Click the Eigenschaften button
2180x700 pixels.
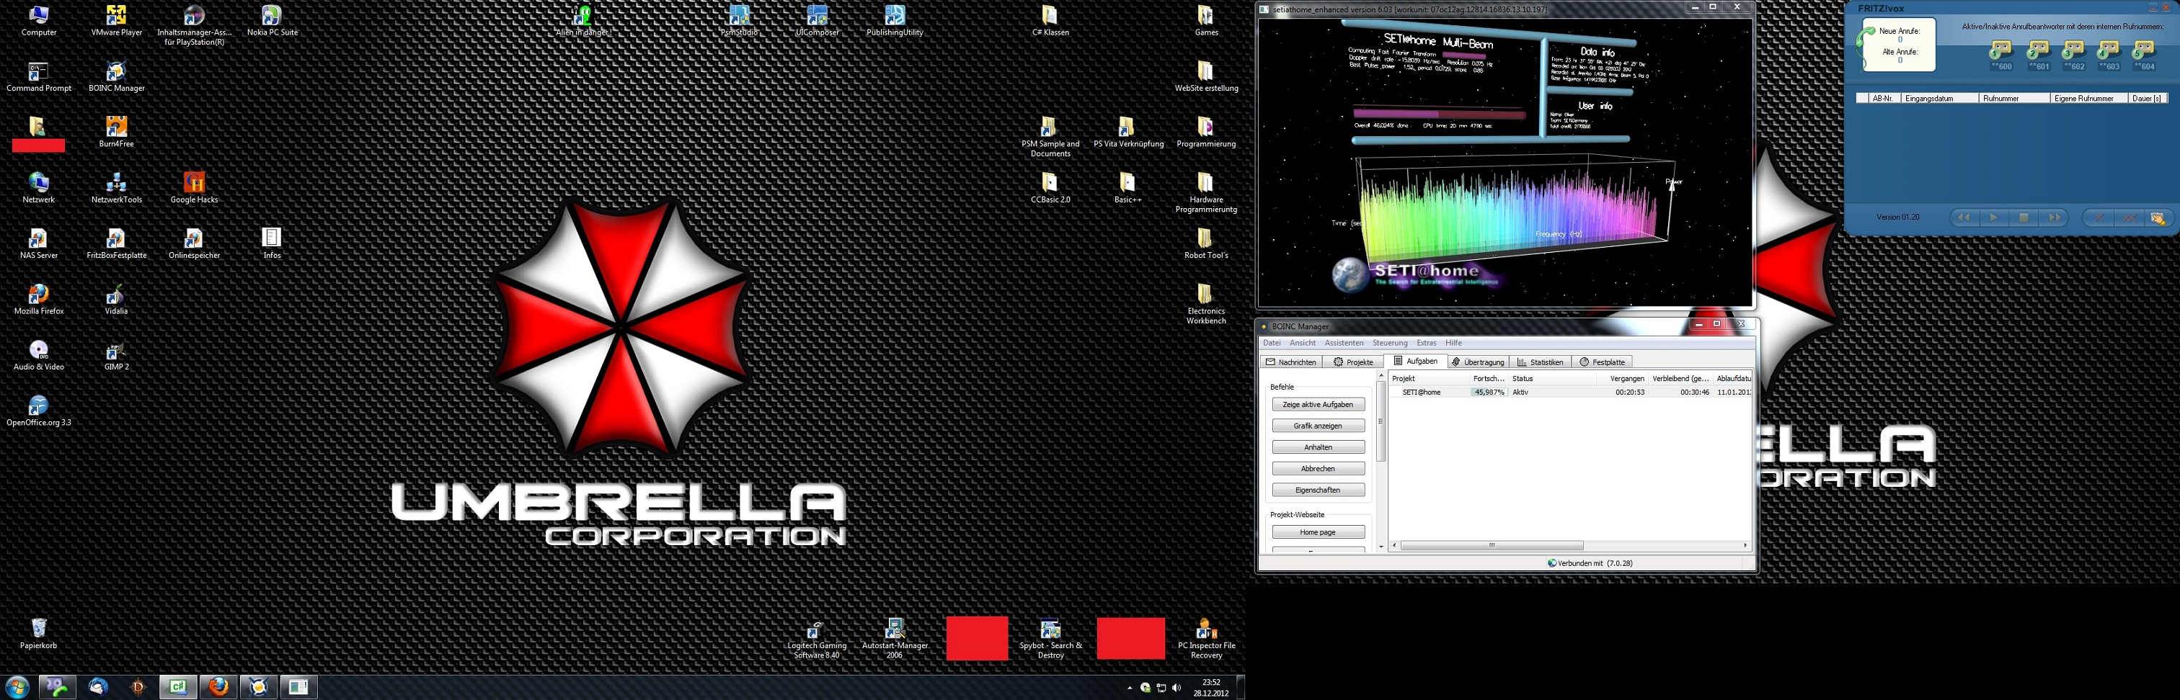pos(1318,490)
